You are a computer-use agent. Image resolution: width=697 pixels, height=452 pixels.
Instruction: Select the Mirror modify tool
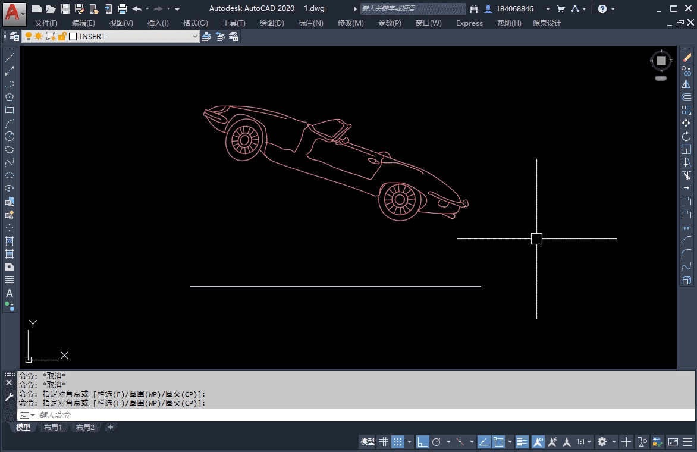(x=686, y=84)
